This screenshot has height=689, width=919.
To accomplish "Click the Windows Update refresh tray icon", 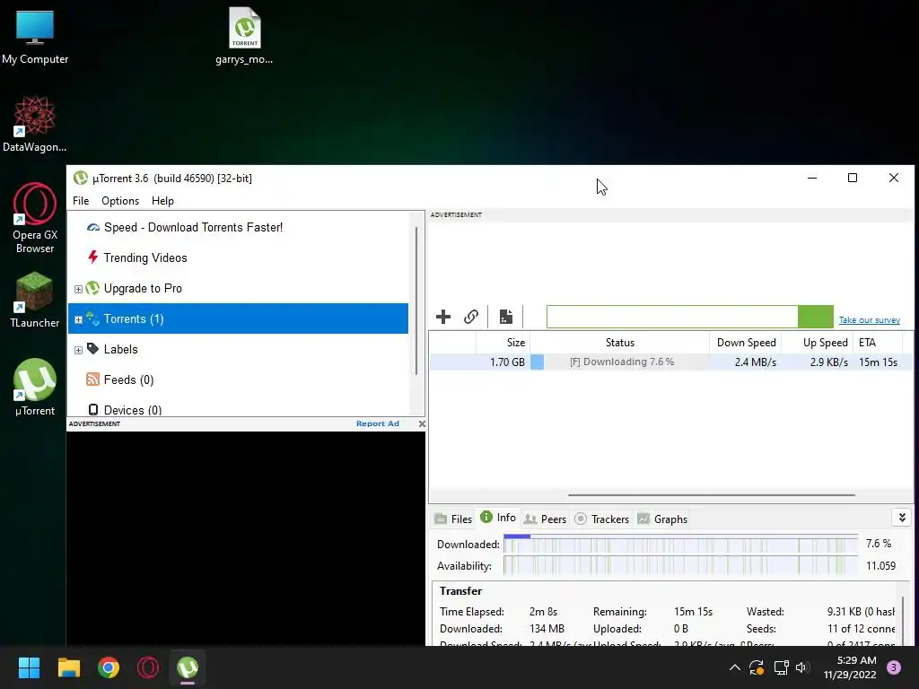I will pyautogui.click(x=757, y=667).
